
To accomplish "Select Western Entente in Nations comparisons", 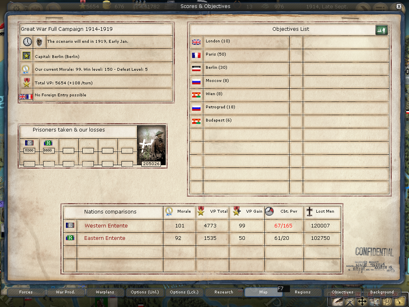I will (106, 226).
